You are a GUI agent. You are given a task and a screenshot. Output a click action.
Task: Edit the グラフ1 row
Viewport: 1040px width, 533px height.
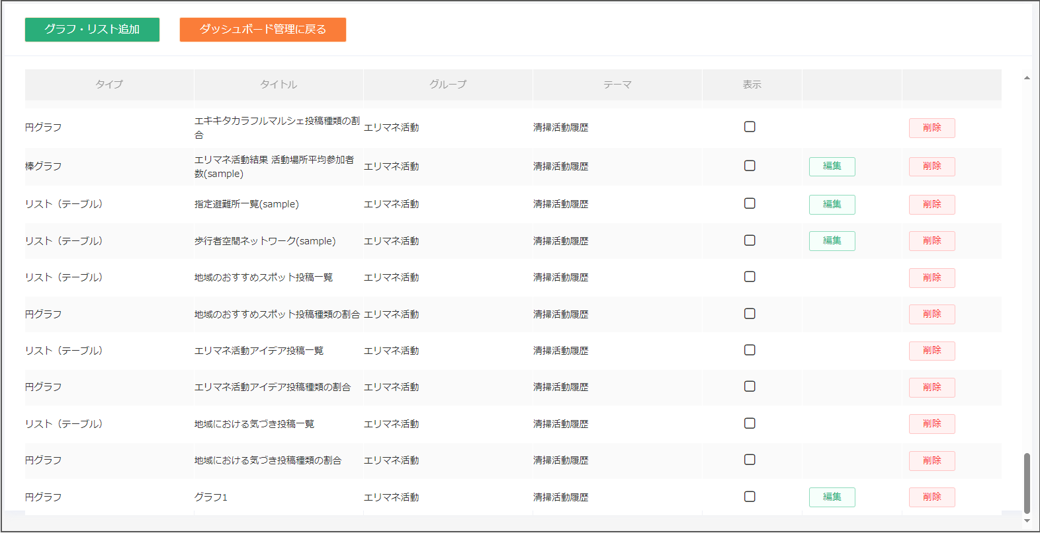(x=832, y=497)
